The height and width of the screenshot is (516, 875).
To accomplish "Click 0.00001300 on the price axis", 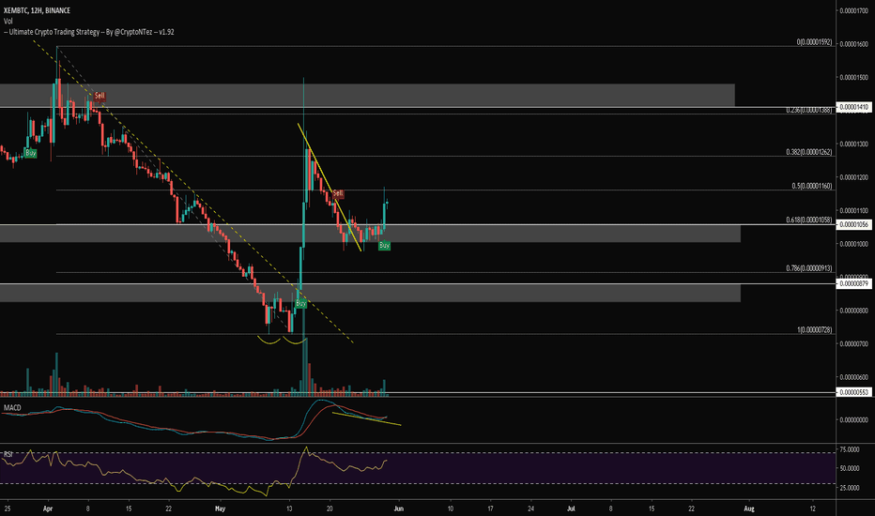I will (x=853, y=144).
